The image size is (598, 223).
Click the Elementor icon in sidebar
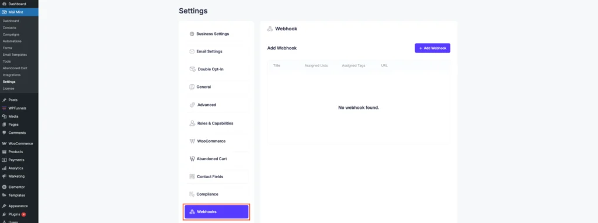coord(4,187)
